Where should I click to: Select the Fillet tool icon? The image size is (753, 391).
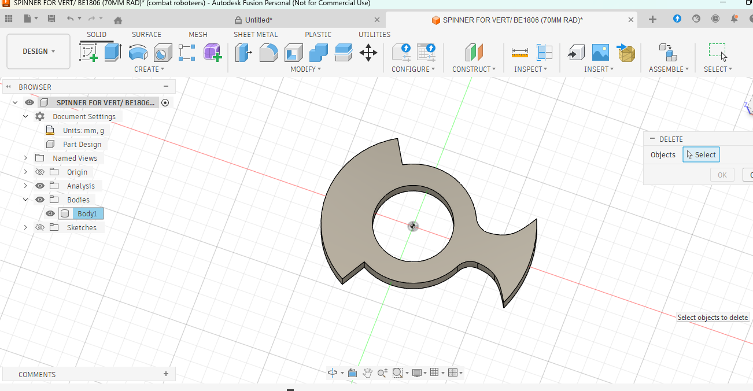point(268,53)
